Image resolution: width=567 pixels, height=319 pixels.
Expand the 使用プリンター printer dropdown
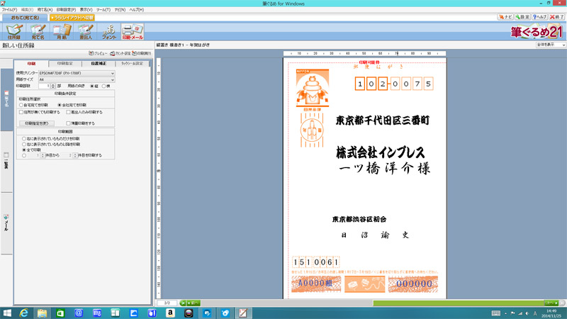tap(111, 73)
